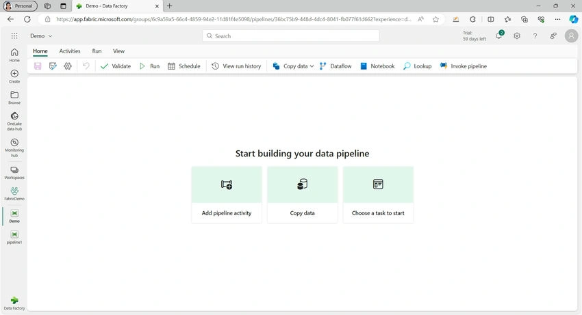Click Copy data in the toolbar
The image size is (582, 315).
pyautogui.click(x=290, y=66)
